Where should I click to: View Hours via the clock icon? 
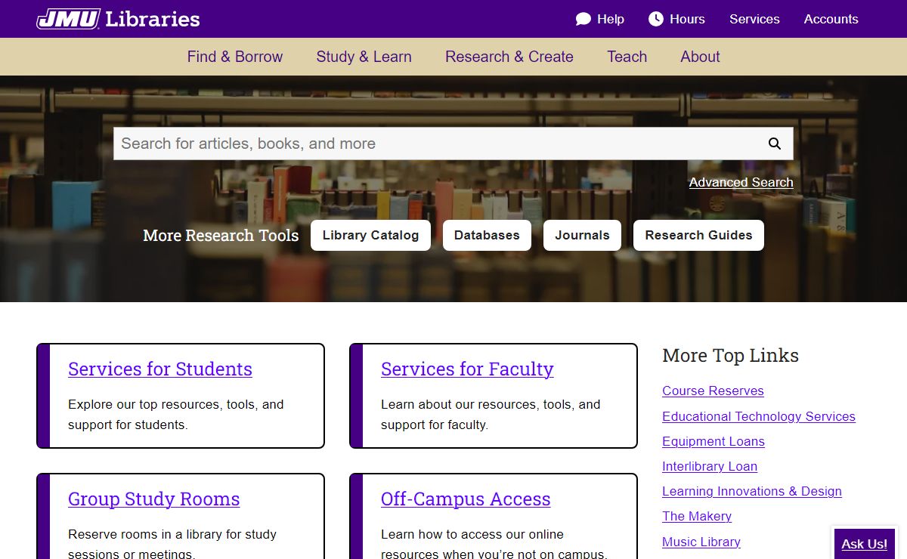(656, 19)
